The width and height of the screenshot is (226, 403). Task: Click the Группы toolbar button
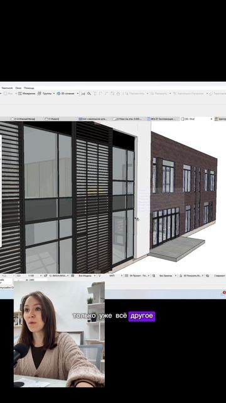point(45,94)
